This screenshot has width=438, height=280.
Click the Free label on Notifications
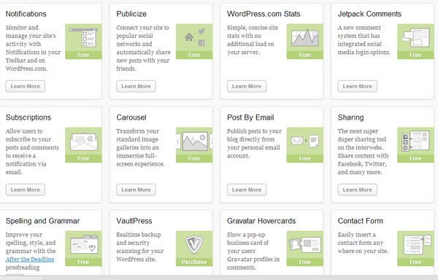83,55
